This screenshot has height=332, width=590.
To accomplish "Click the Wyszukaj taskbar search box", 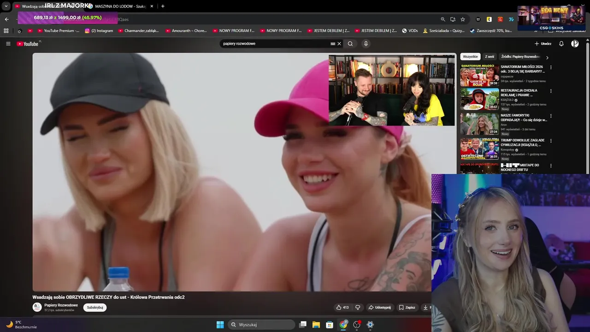I will [x=261, y=325].
